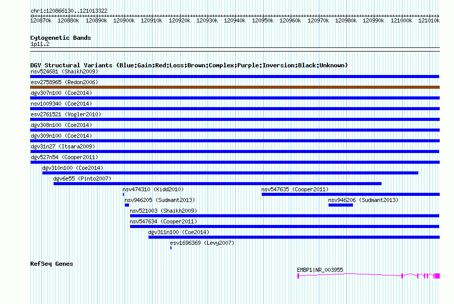Viewport: 454px width, 304px height.
Task: Open dgv309n100 (Coe2014) variant label
Action: click(61, 136)
